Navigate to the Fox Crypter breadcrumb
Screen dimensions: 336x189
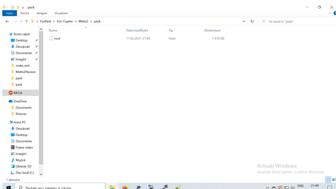(65, 21)
